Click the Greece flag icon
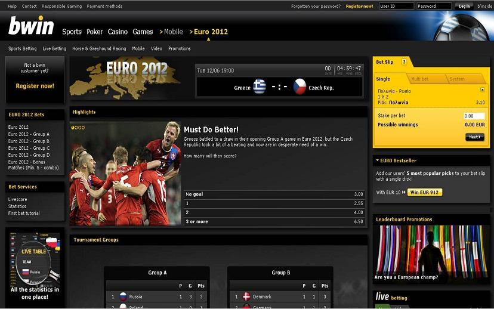Viewport: 494px width, 309px height. pyautogui.click(x=260, y=87)
